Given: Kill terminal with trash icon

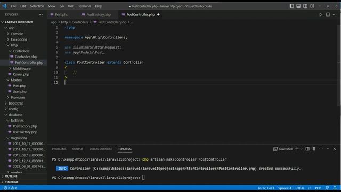Looking at the screenshot, I should point(314,149).
